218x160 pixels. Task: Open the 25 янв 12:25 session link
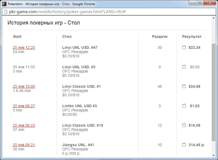pos(24,48)
